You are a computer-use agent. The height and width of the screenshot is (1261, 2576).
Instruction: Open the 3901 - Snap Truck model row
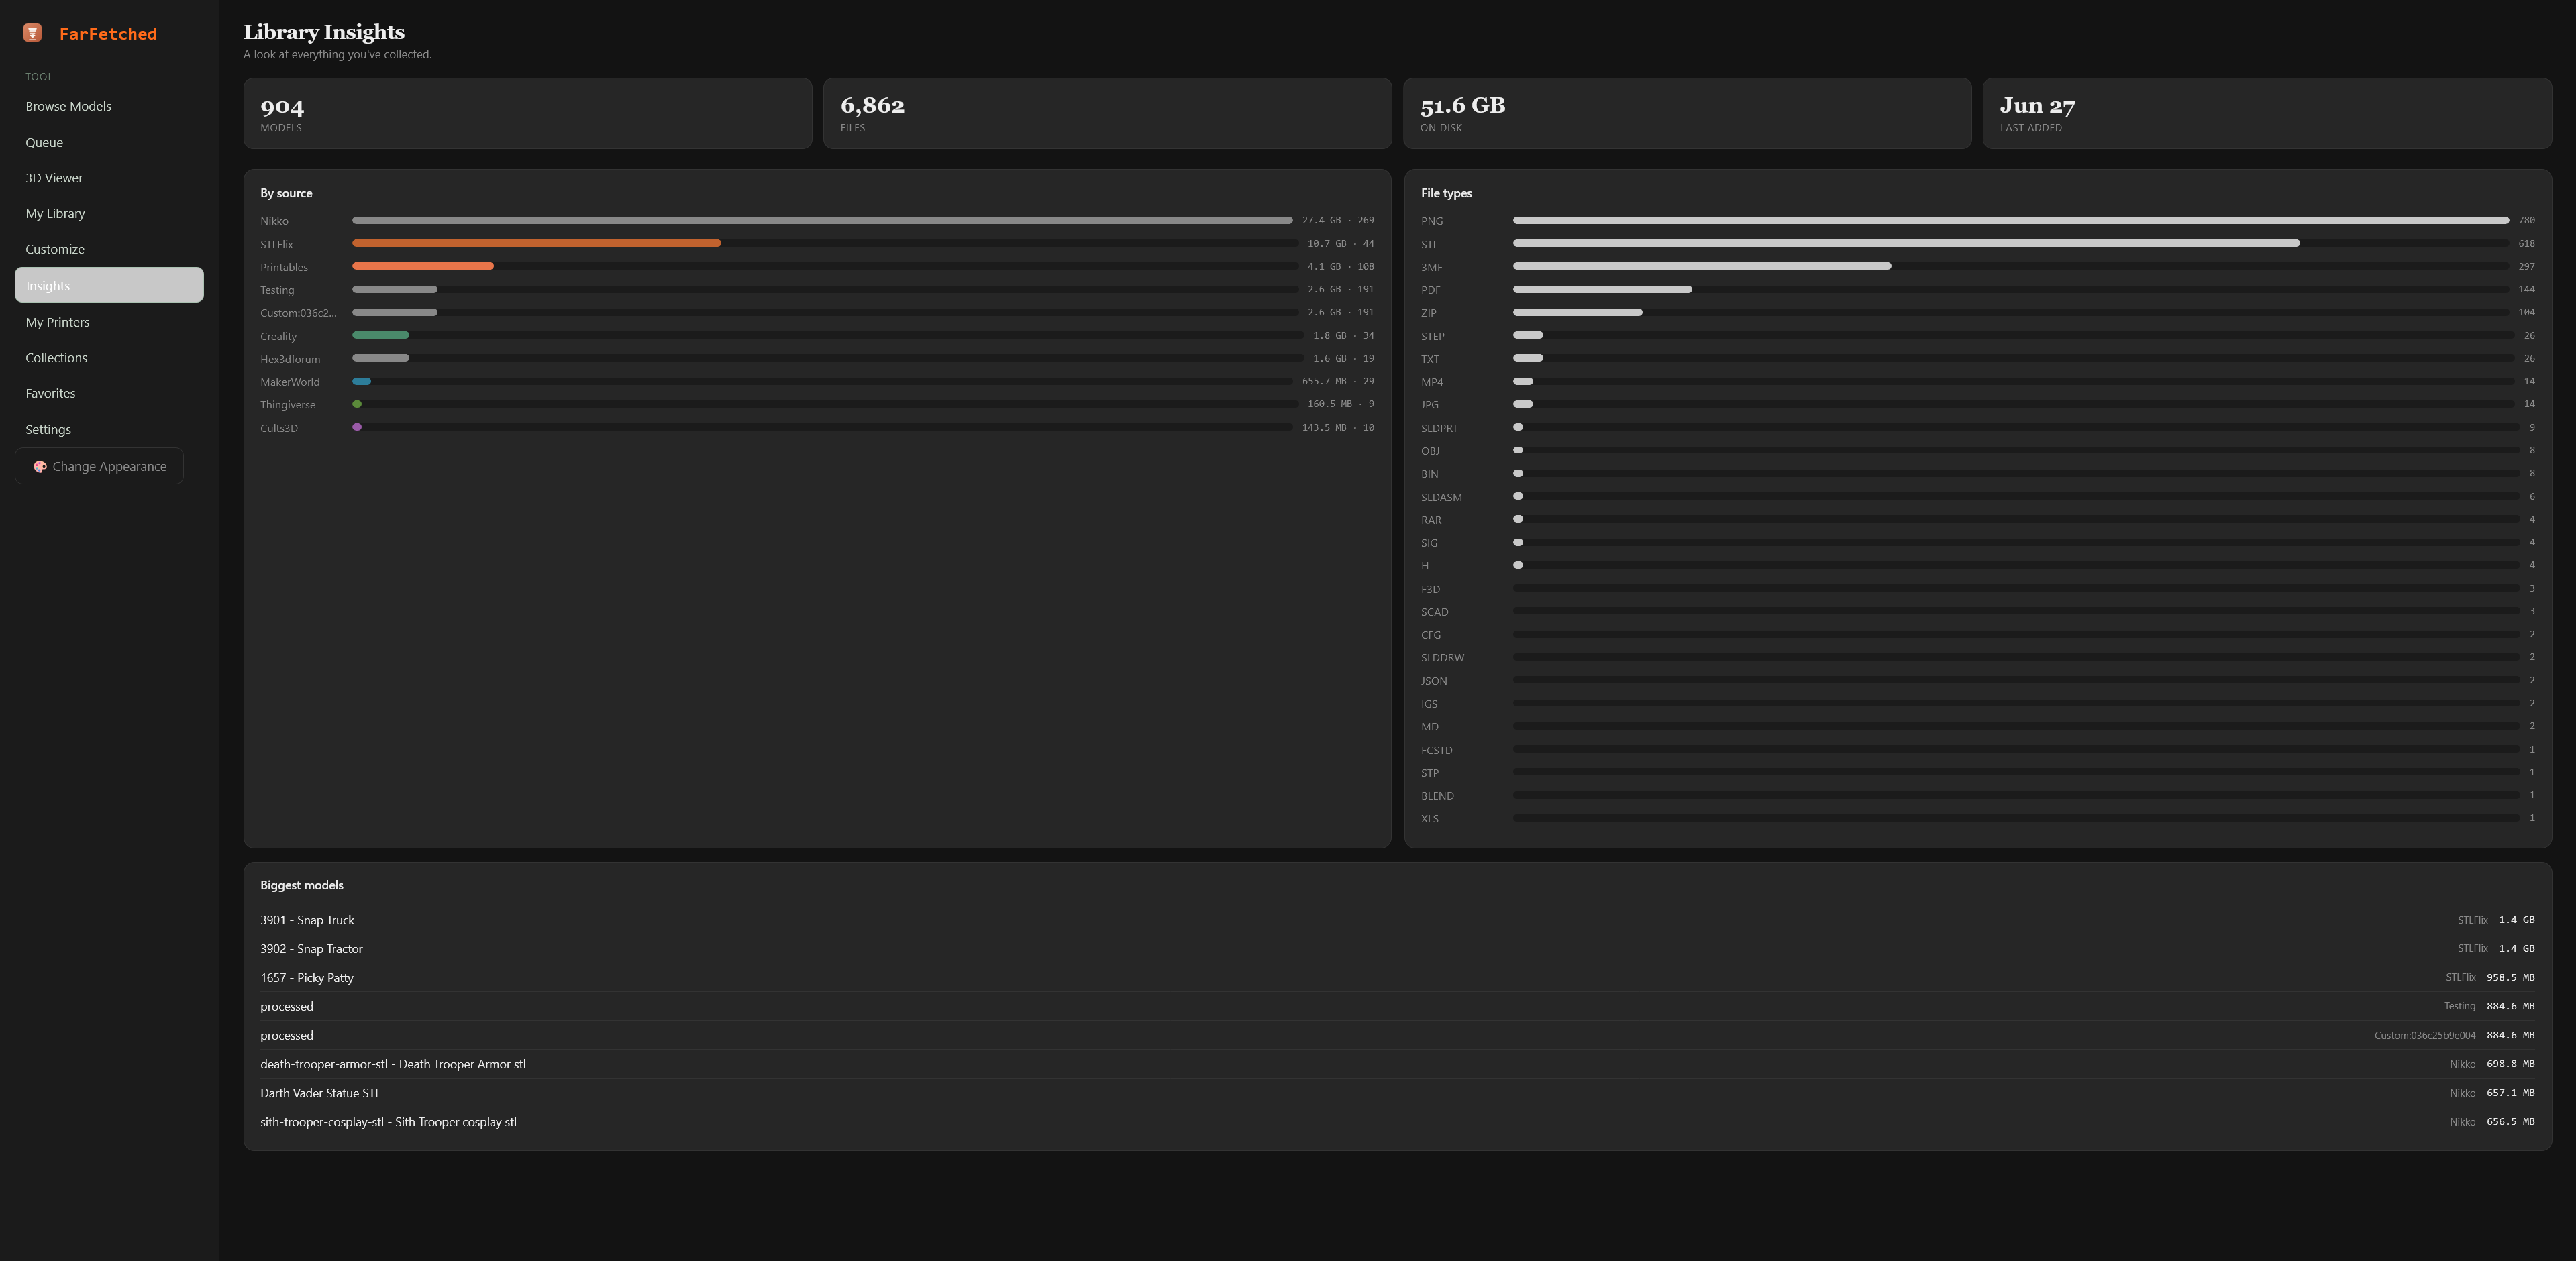[x=1397, y=920]
